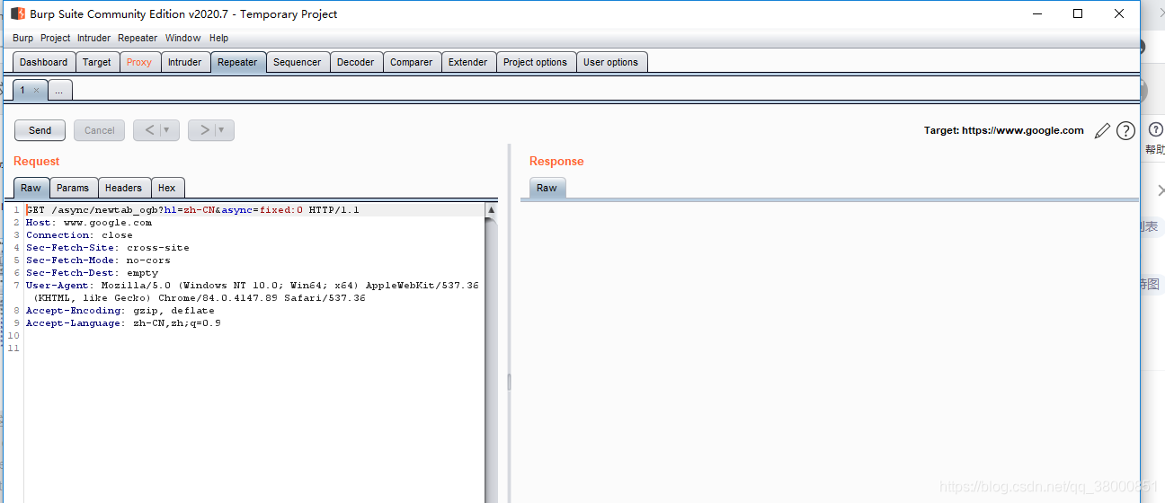Open the Project options tab
1165x503 pixels.
[536, 62]
